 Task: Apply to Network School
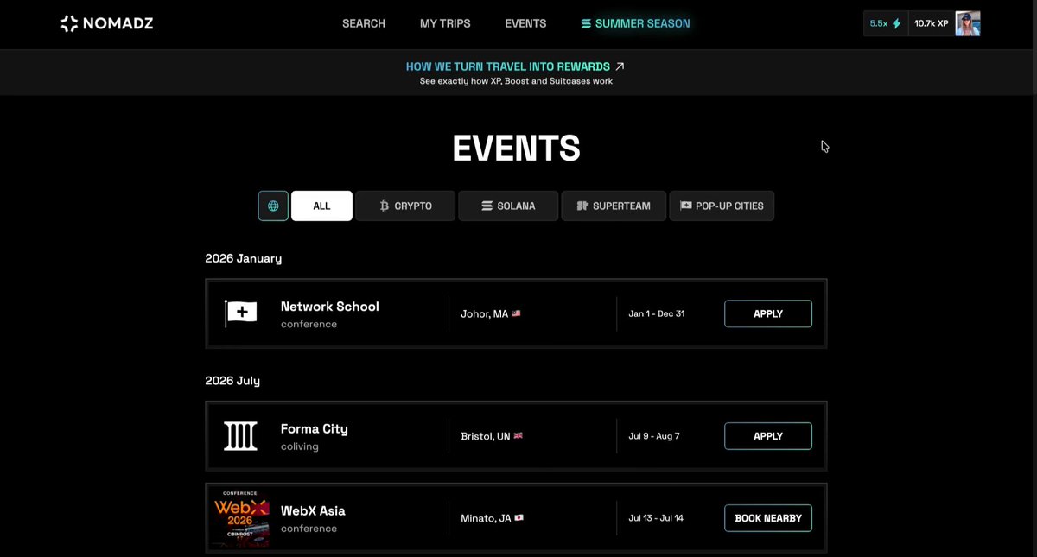[768, 313]
